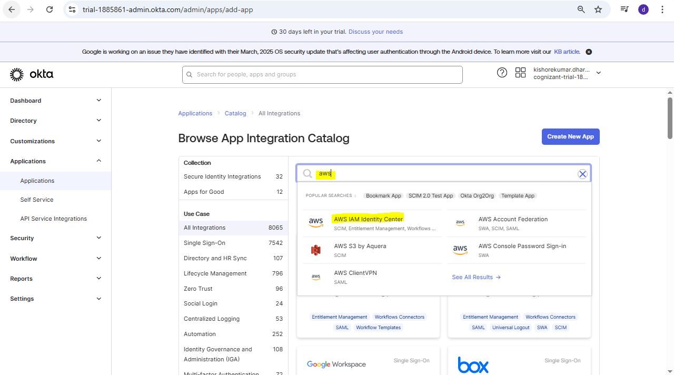This screenshot has width=674, height=375.
Task: Click the Okta logo in header
Action: (32, 74)
